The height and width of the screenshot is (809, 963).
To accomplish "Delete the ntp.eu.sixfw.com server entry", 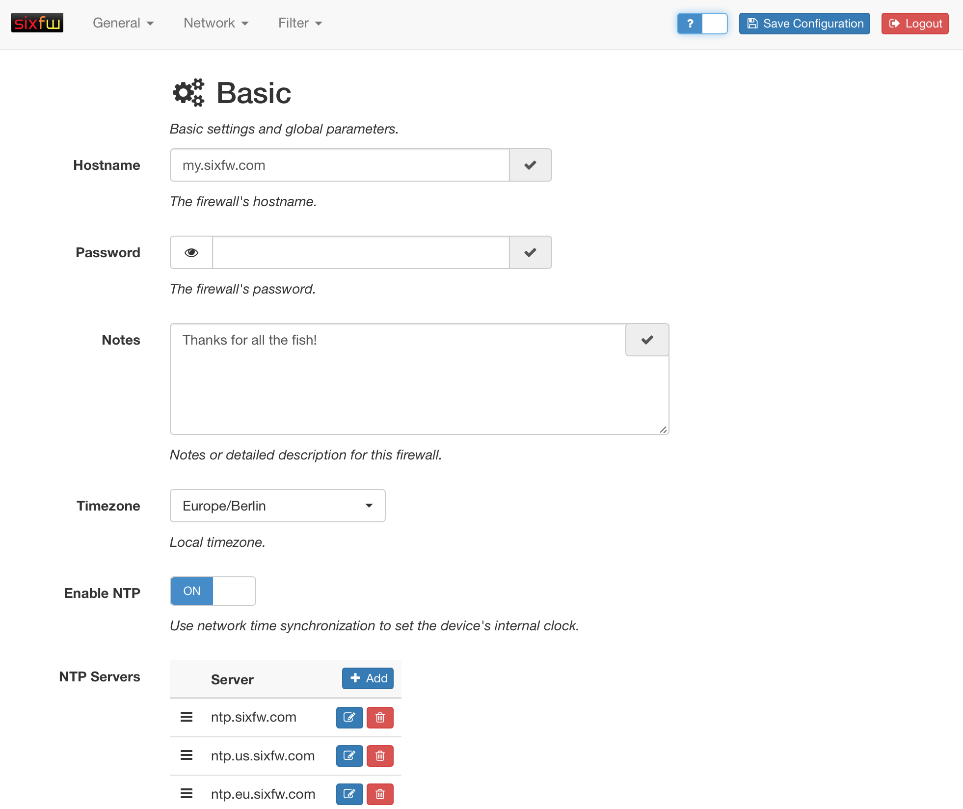I will tap(380, 794).
